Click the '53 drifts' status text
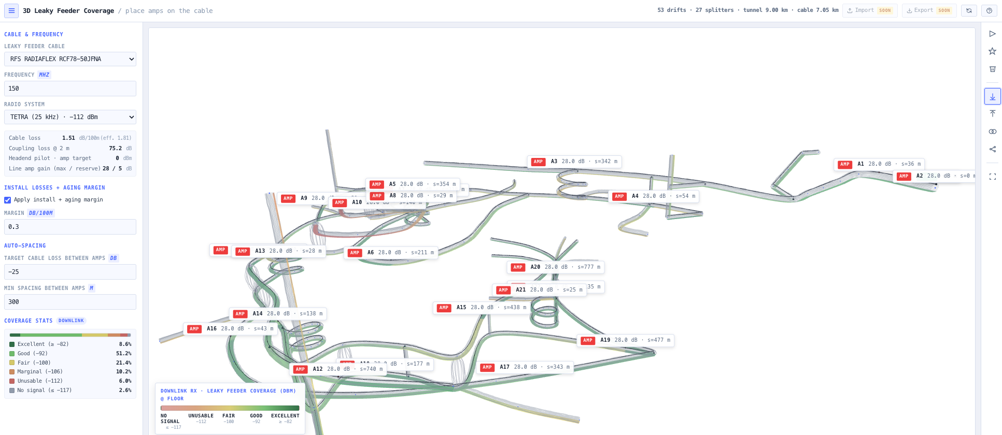Viewport: 1002px width, 435px height. [672, 10]
